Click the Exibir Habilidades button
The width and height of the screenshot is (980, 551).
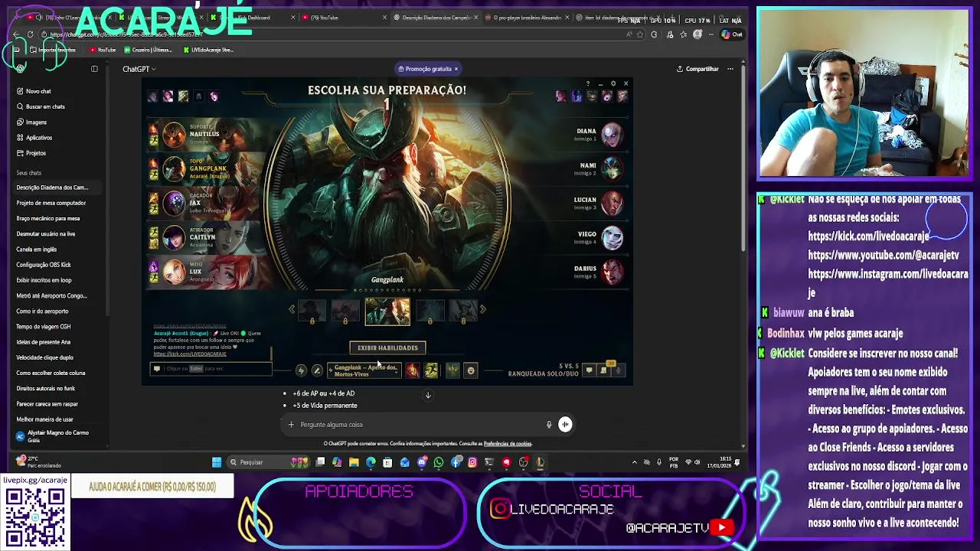point(387,348)
